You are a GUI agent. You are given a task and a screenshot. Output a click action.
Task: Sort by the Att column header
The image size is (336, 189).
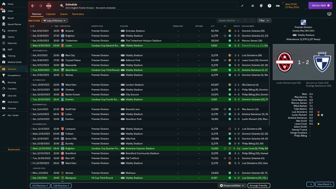(212, 26)
